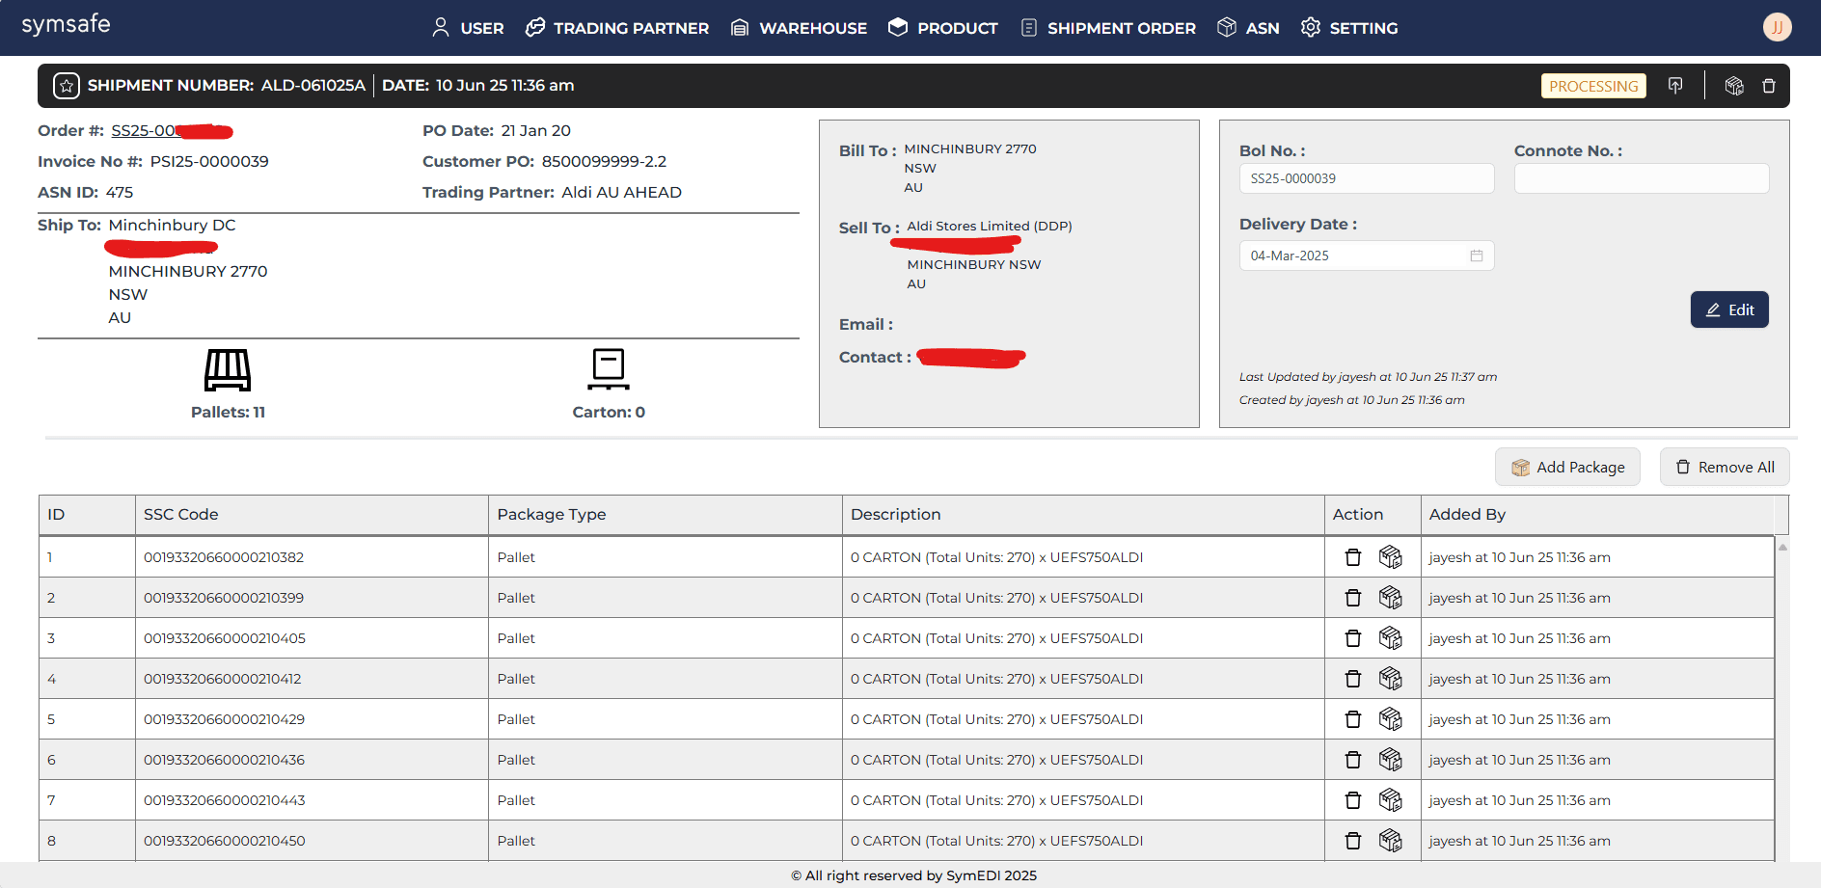Click the PROCESSING status badge

coord(1593,86)
